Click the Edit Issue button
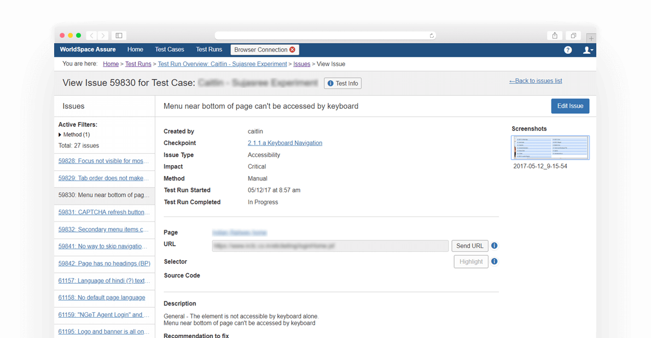The width and height of the screenshot is (651, 338). 570,106
